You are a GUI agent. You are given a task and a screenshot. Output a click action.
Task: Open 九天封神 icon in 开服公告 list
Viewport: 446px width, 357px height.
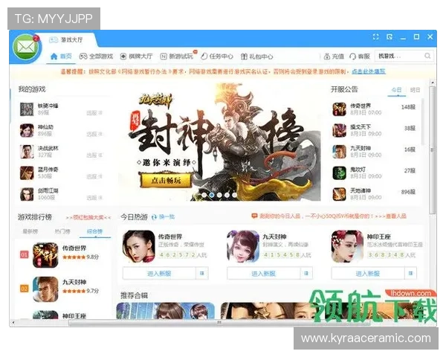click(340, 152)
